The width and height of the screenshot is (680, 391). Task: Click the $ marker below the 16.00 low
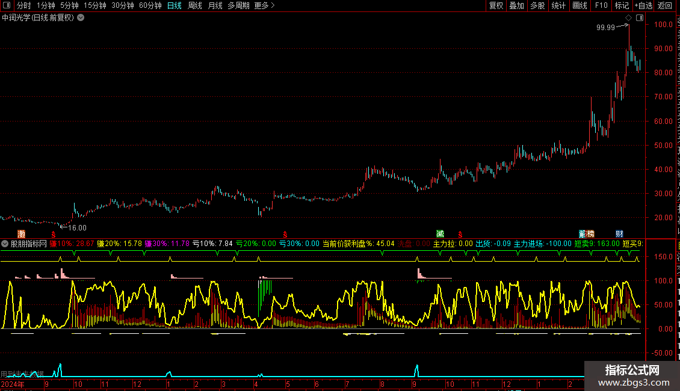click(x=54, y=235)
